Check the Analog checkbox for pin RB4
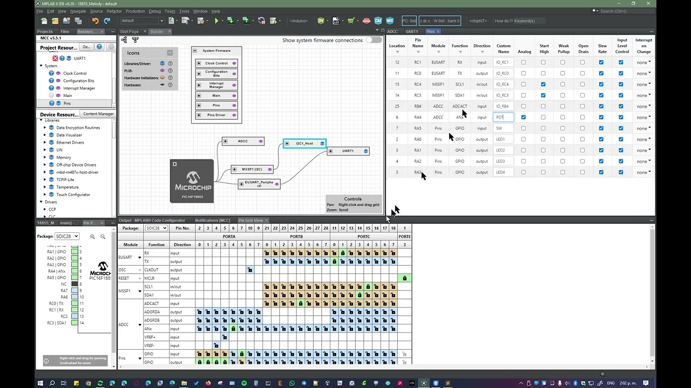The image size is (691, 388). [x=523, y=106]
